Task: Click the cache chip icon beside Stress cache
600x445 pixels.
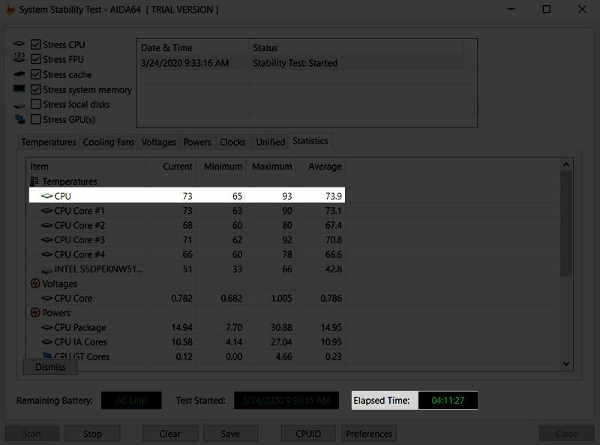Action: (x=19, y=74)
